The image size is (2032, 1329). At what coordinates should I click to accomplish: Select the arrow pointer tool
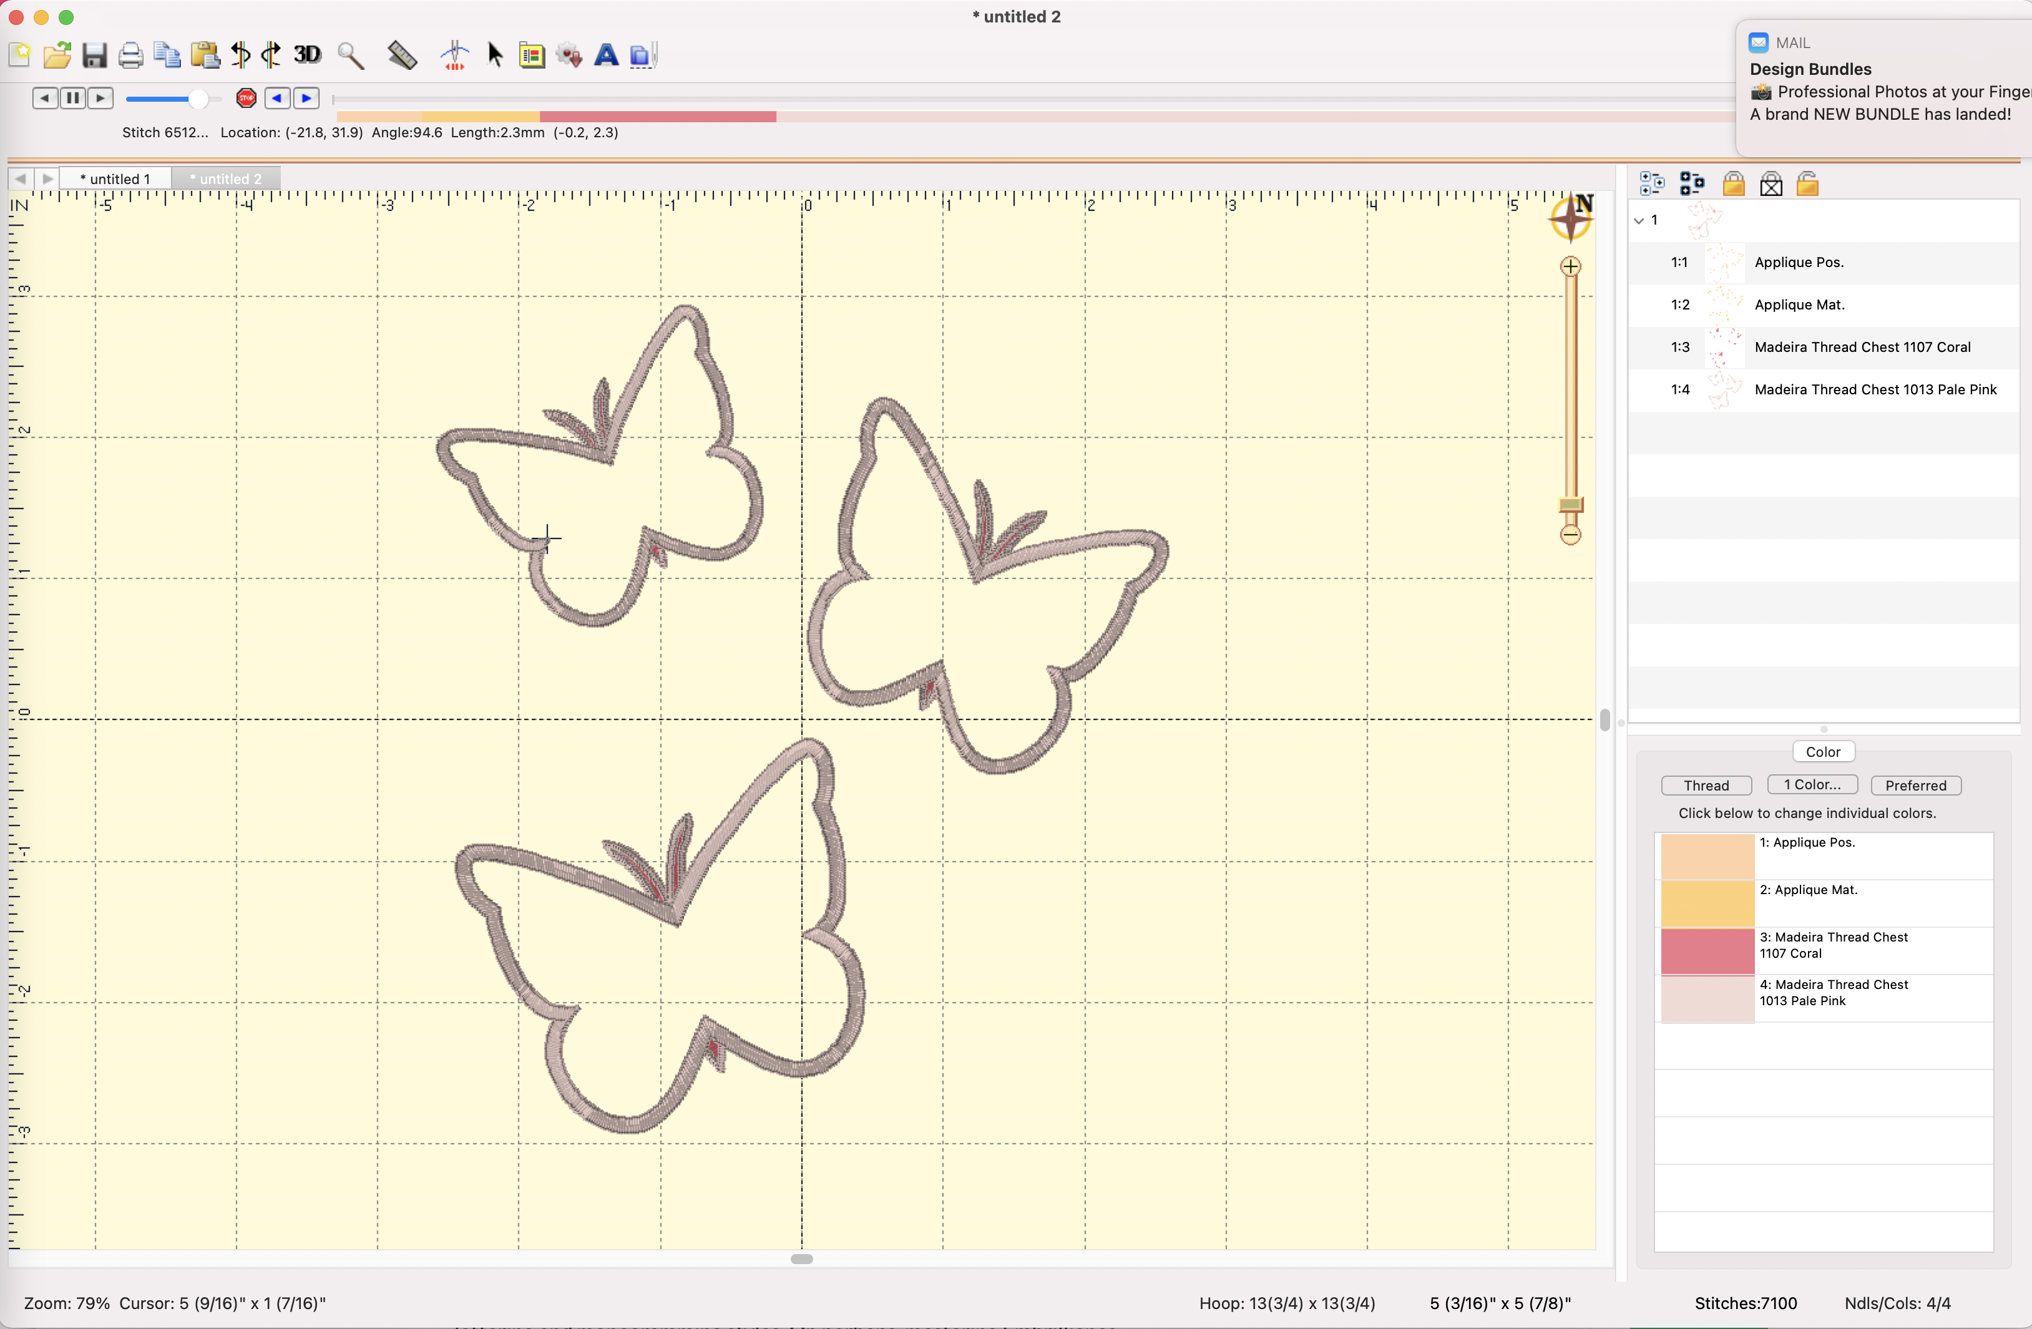[494, 56]
